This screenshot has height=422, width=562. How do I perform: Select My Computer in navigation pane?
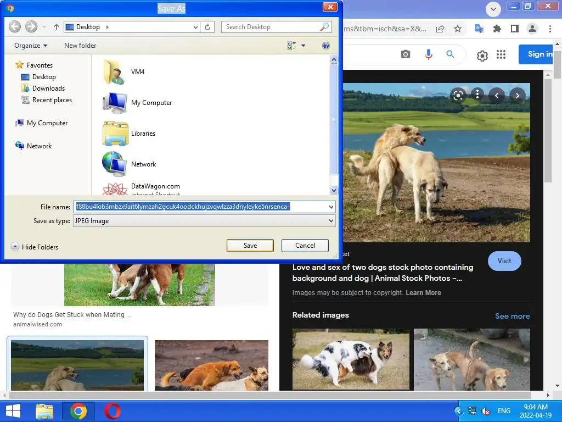coord(41,123)
